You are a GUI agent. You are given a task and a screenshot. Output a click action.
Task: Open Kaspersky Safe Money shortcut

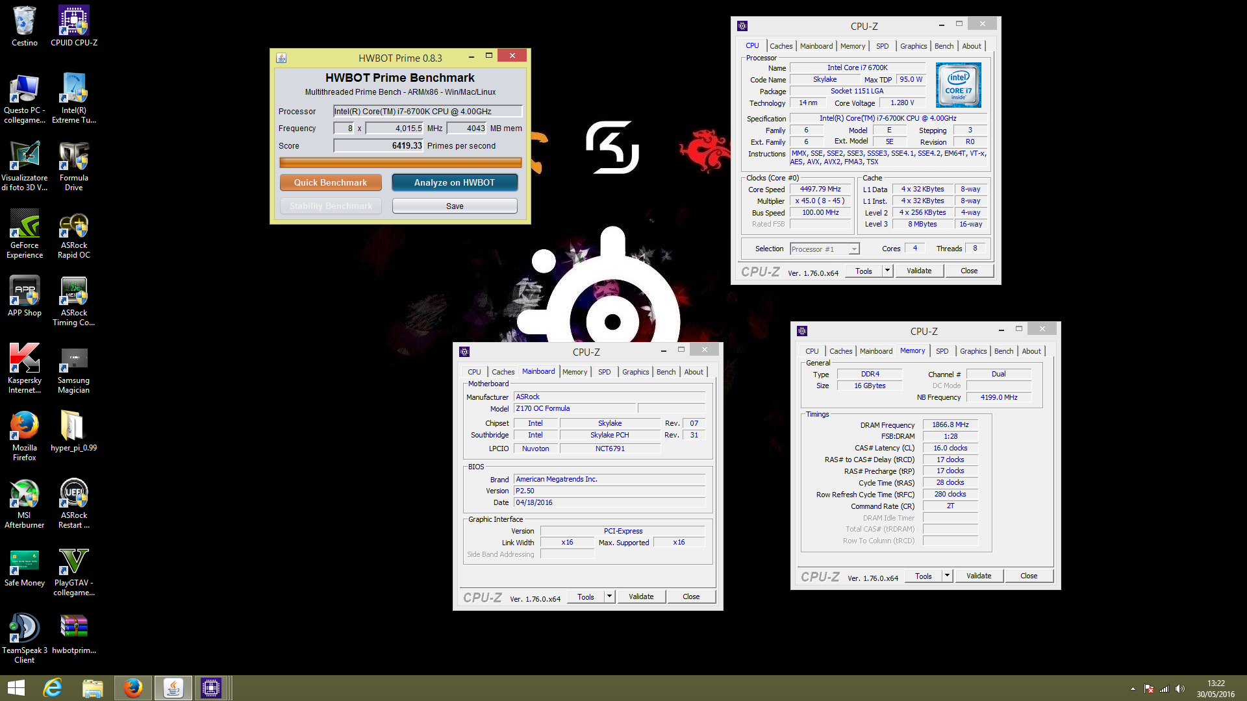[25, 567]
